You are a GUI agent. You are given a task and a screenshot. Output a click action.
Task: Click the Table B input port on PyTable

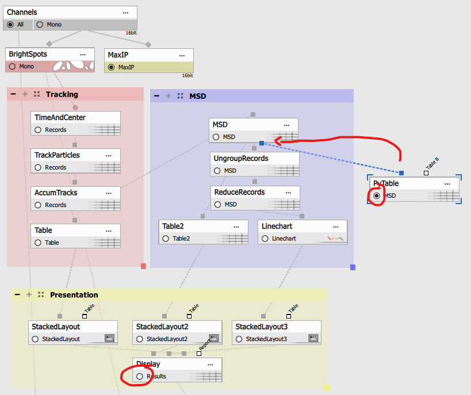pyautogui.click(x=426, y=172)
